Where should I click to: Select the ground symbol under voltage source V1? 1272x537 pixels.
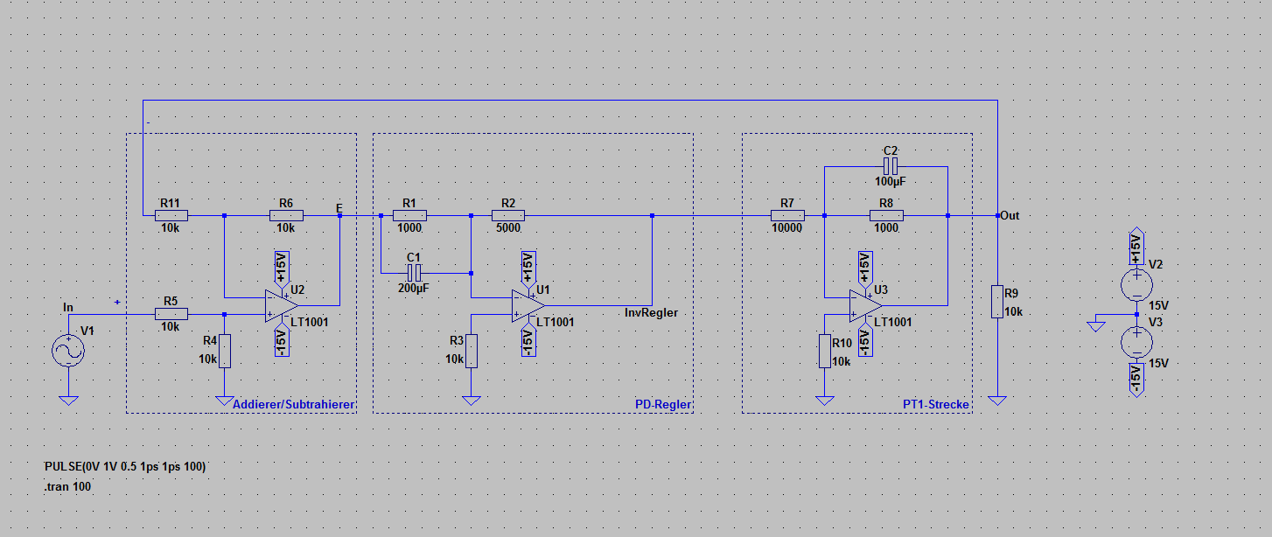[69, 401]
